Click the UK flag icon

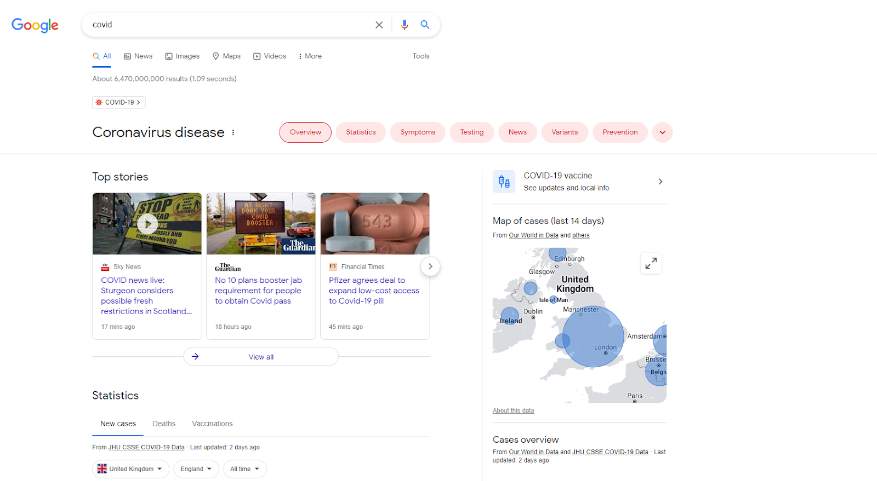(x=102, y=469)
